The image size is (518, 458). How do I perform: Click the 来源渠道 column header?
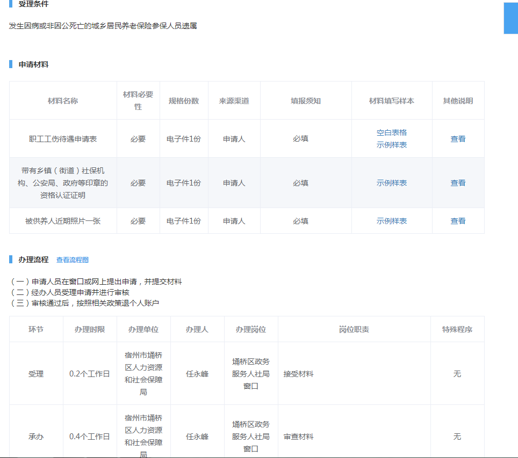[x=234, y=101]
